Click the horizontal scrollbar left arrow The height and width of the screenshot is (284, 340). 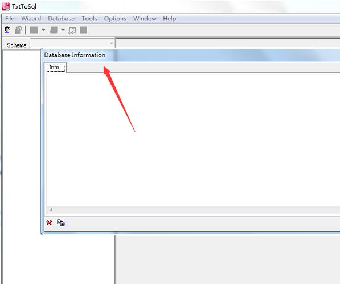(x=51, y=210)
